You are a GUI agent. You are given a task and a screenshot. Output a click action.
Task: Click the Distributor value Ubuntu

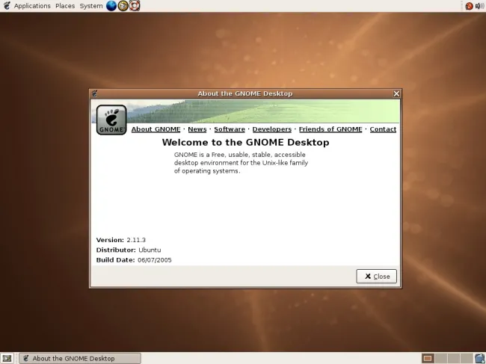tap(150, 250)
